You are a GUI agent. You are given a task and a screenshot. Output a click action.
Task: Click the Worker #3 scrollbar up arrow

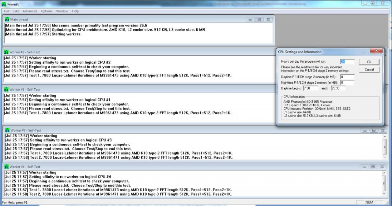385,136
